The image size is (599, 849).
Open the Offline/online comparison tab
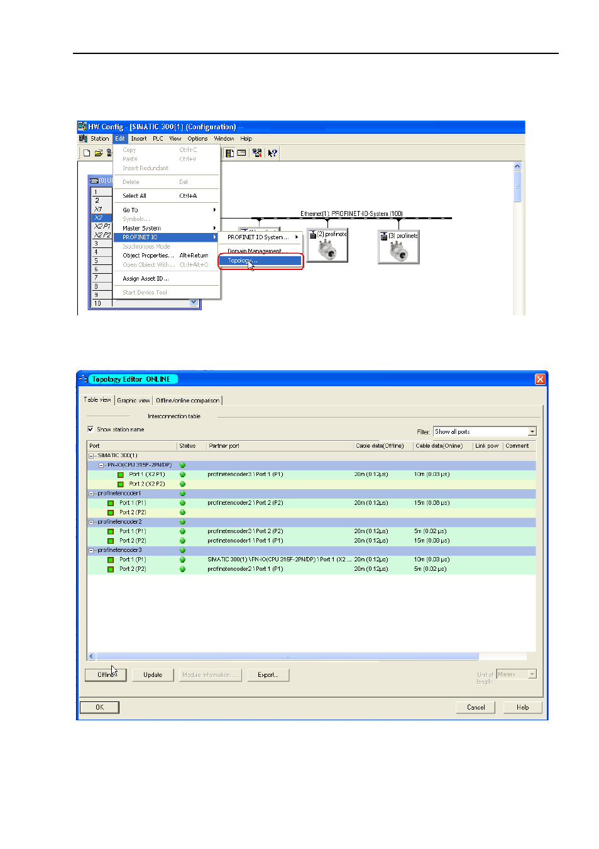(x=187, y=400)
